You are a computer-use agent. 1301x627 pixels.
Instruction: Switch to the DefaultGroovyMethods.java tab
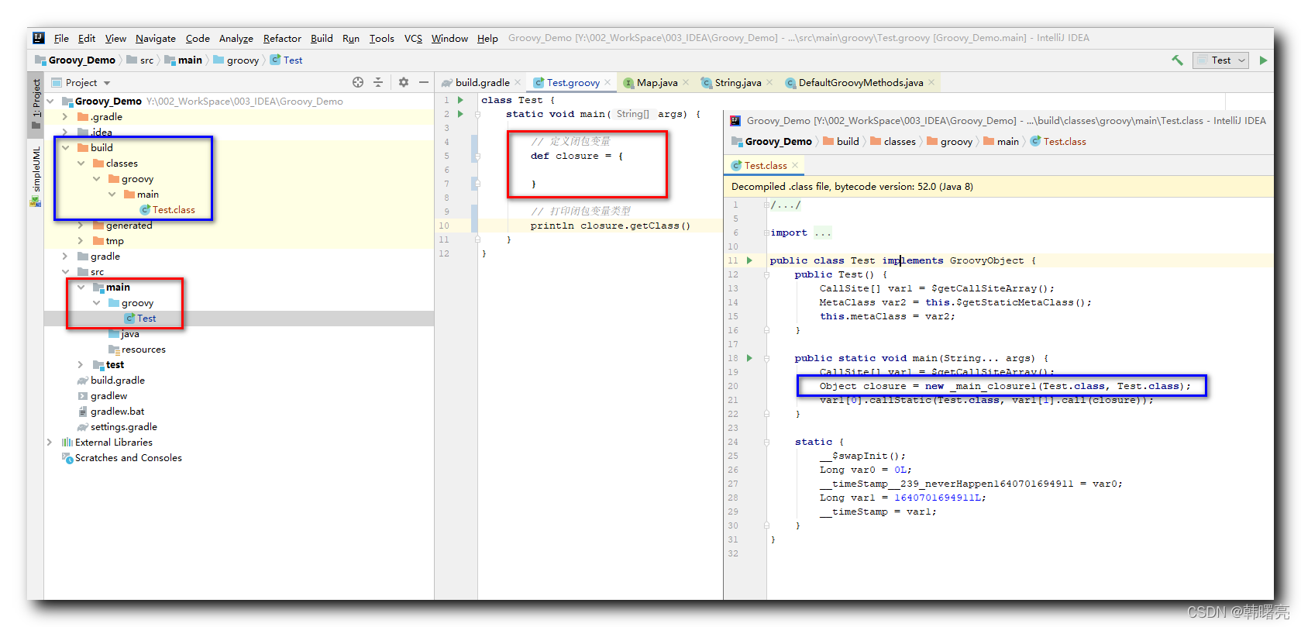(x=860, y=82)
